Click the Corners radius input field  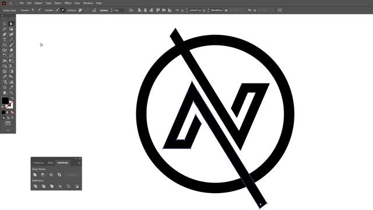(119, 10)
